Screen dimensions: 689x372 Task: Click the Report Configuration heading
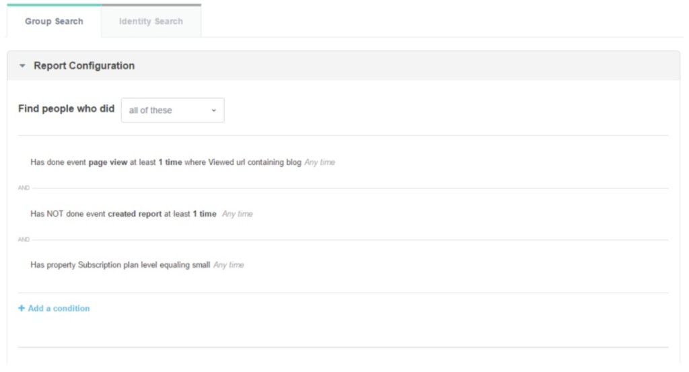pos(84,66)
